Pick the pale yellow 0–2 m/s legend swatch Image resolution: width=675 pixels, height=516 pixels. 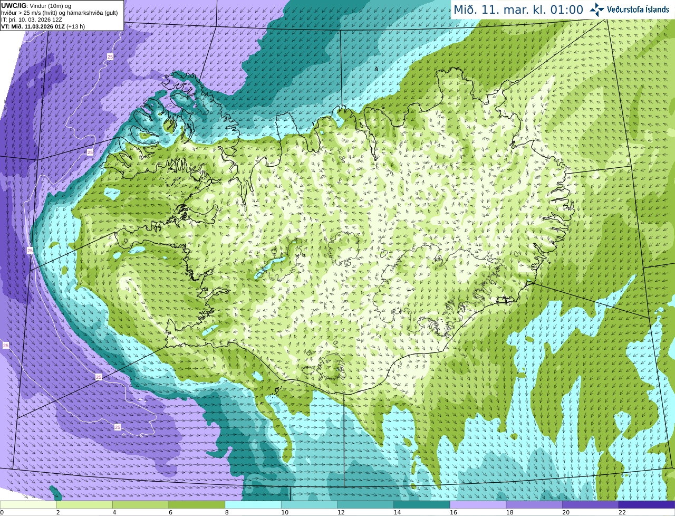pos(28,504)
